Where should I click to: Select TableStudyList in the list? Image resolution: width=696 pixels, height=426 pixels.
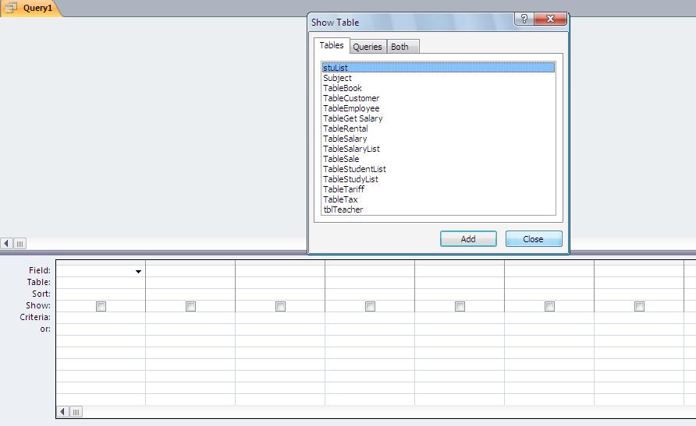(438, 179)
